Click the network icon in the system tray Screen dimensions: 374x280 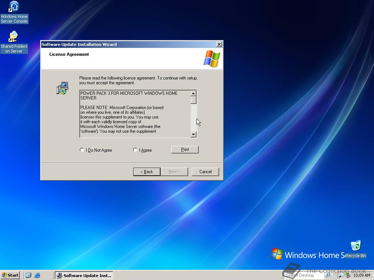click(x=348, y=275)
